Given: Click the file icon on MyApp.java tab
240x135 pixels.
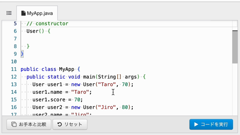Looking at the screenshot, I should pyautogui.click(x=23, y=13).
